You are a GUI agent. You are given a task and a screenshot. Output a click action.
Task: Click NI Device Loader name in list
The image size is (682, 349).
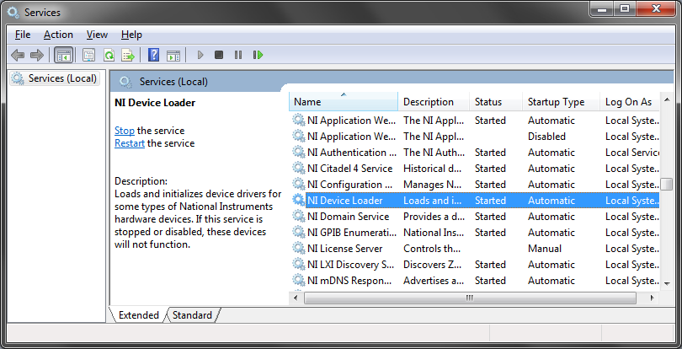(x=345, y=201)
